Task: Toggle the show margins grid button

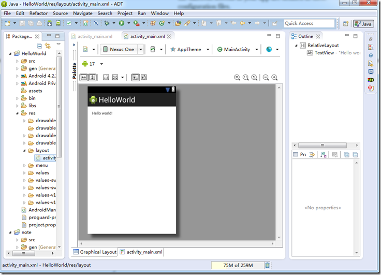Action: (106, 77)
